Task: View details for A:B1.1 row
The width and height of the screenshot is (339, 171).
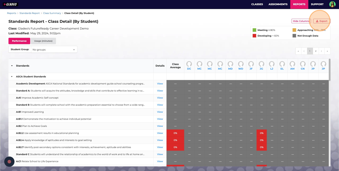Action: [160, 119]
